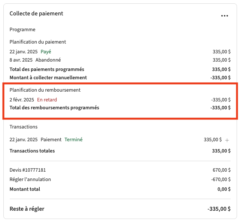Click the Reste à régler amount -335,00 $
240x222 pixels.
click(219, 209)
